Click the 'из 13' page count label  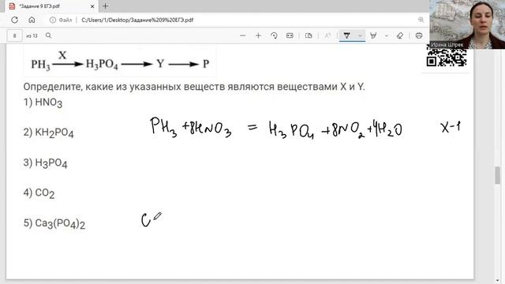click(x=32, y=35)
